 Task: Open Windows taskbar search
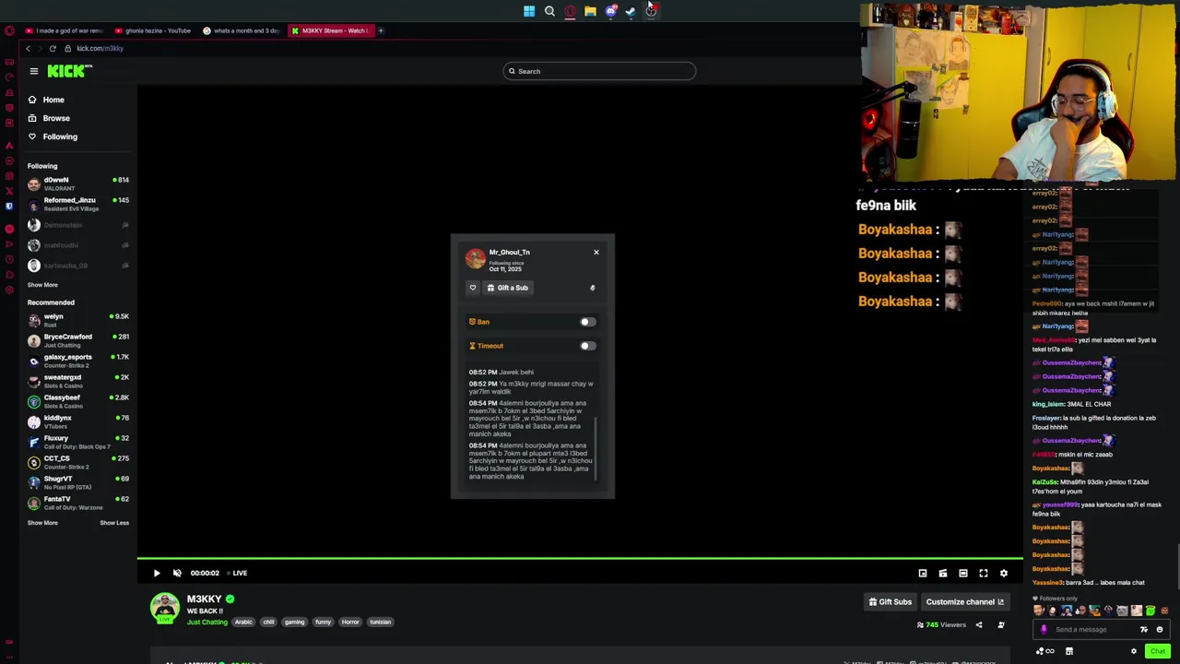[x=549, y=11]
